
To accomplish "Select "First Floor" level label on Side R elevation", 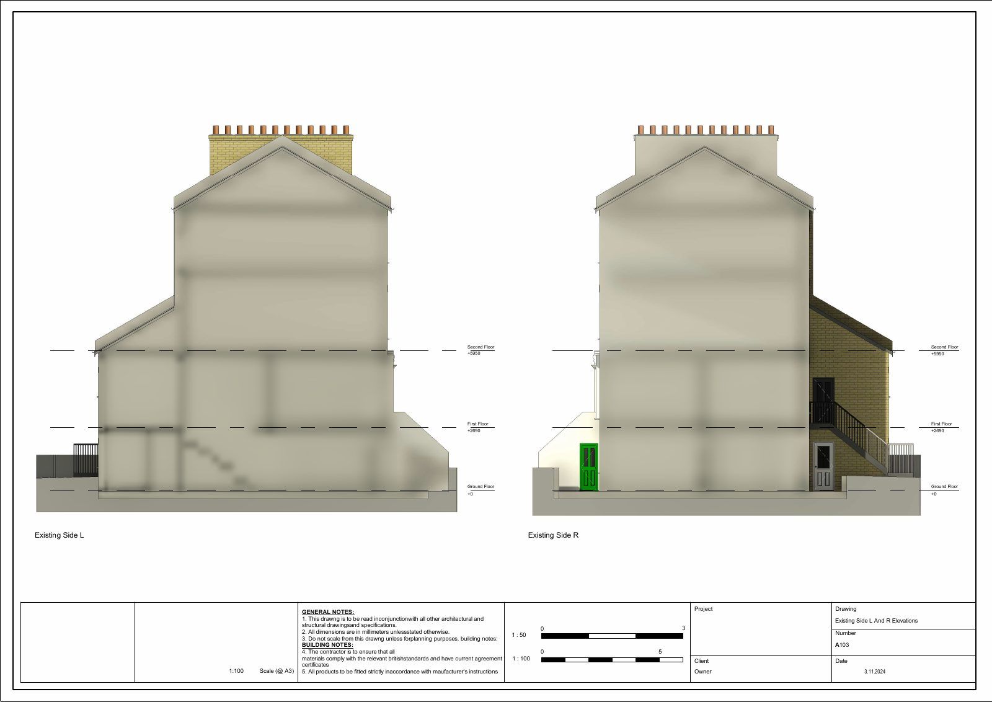I will [941, 424].
